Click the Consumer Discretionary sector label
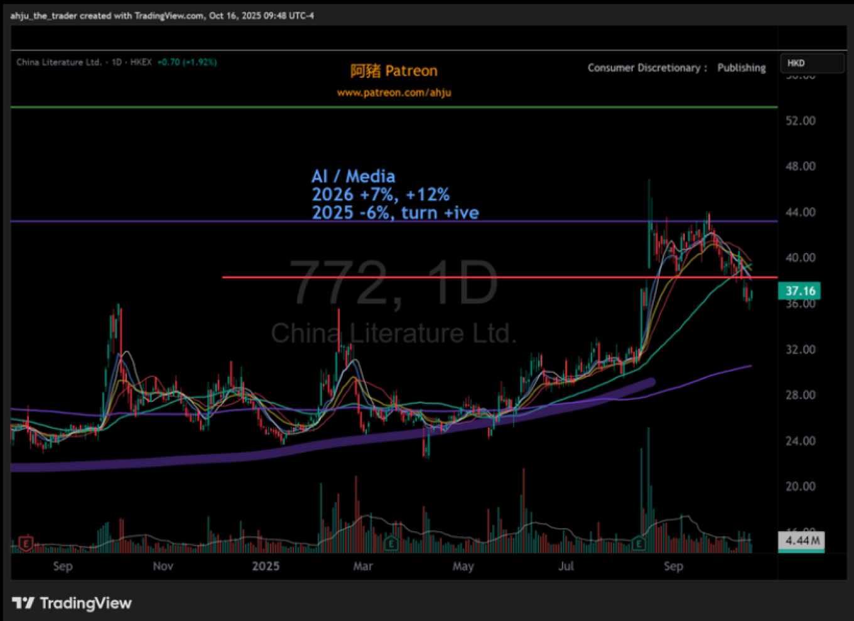Screen dimensions: 854x621 pos(647,68)
